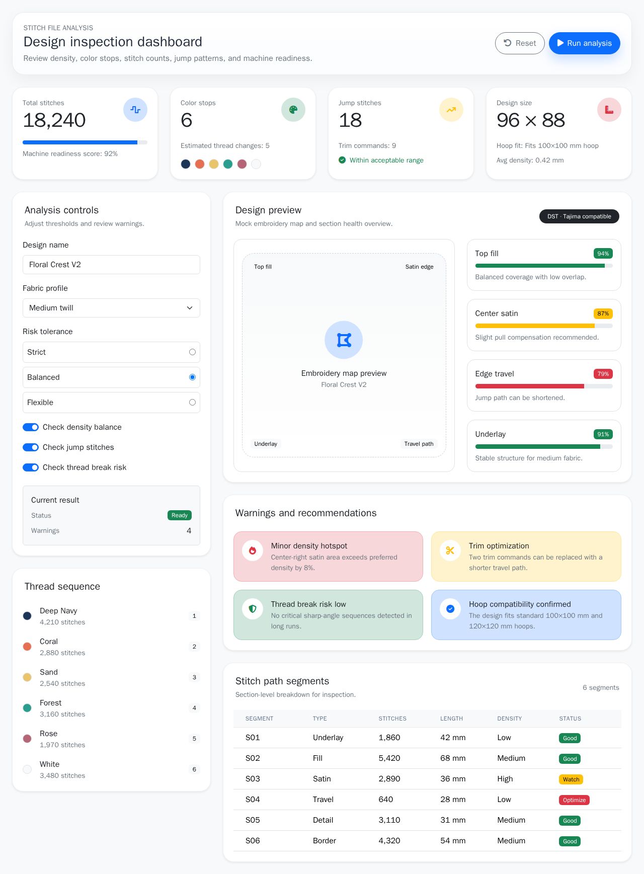Click the trend icon on Jump stitches card
Screen dimensions: 644x874
pyautogui.click(x=451, y=110)
